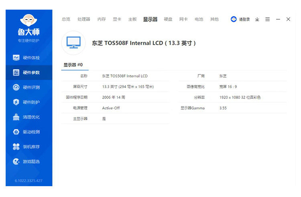Click the name value 东芝 TOS508F Internal LCD
The image size is (301, 197).
125,76
